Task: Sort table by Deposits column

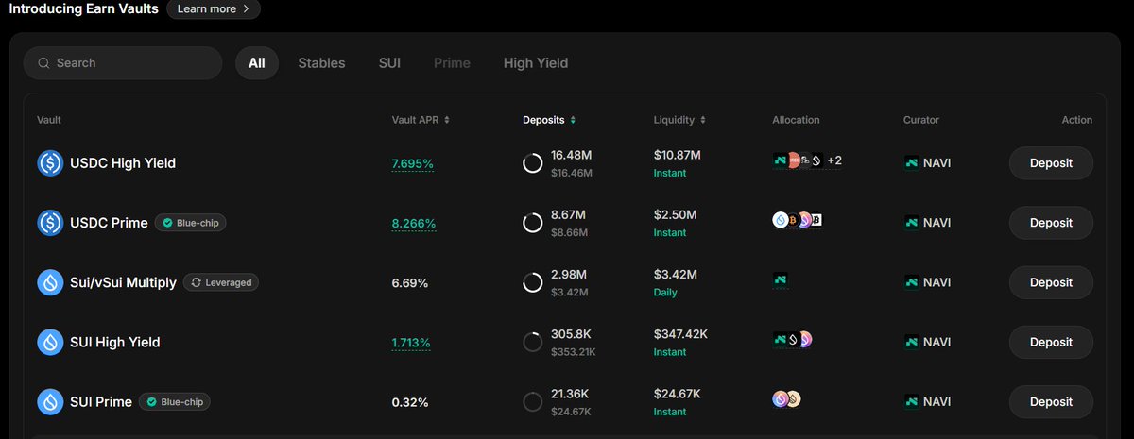Action: [549, 120]
